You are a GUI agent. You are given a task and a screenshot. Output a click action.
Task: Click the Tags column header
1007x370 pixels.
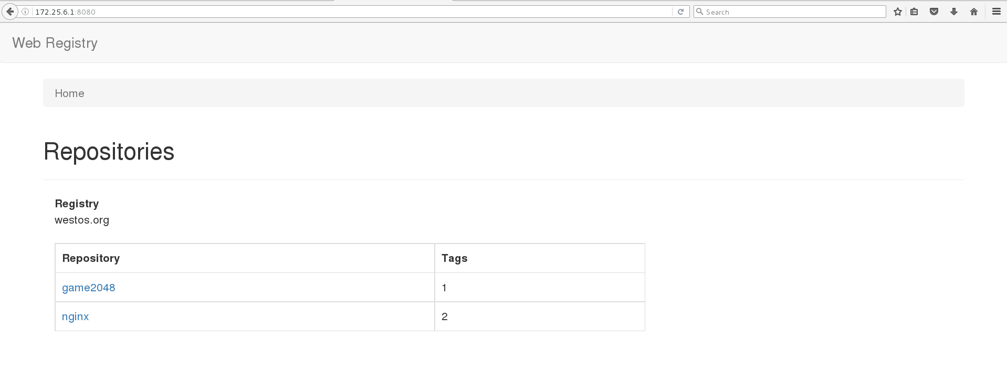454,258
